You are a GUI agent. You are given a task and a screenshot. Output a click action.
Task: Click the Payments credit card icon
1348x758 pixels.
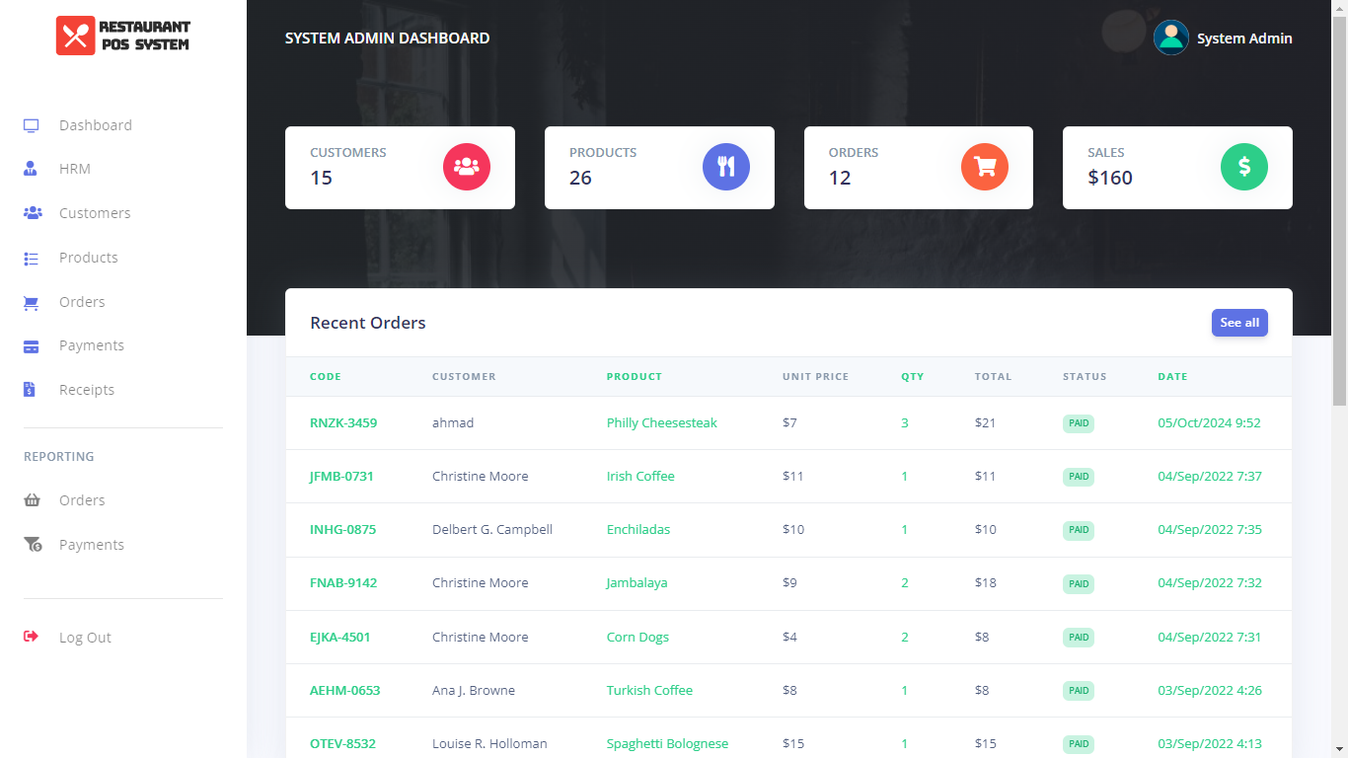click(32, 346)
